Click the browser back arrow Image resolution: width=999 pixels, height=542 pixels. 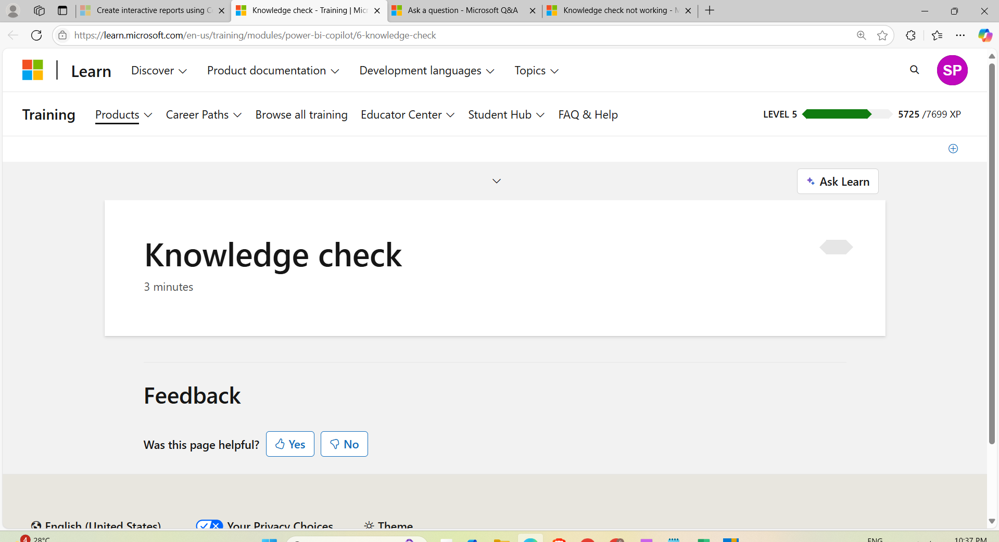pos(13,35)
